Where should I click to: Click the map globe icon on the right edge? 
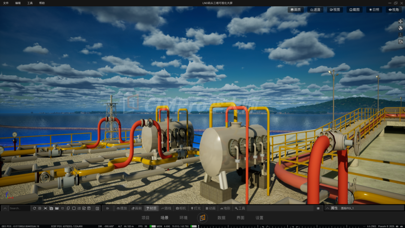(x=400, y=42)
